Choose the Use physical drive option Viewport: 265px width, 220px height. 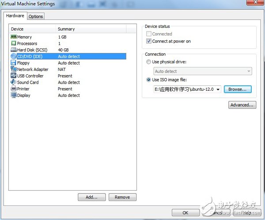pos(148,62)
